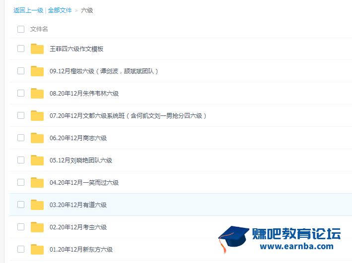
Task: Open folder name 06.20年12月商志六级
Action: tap(78, 138)
